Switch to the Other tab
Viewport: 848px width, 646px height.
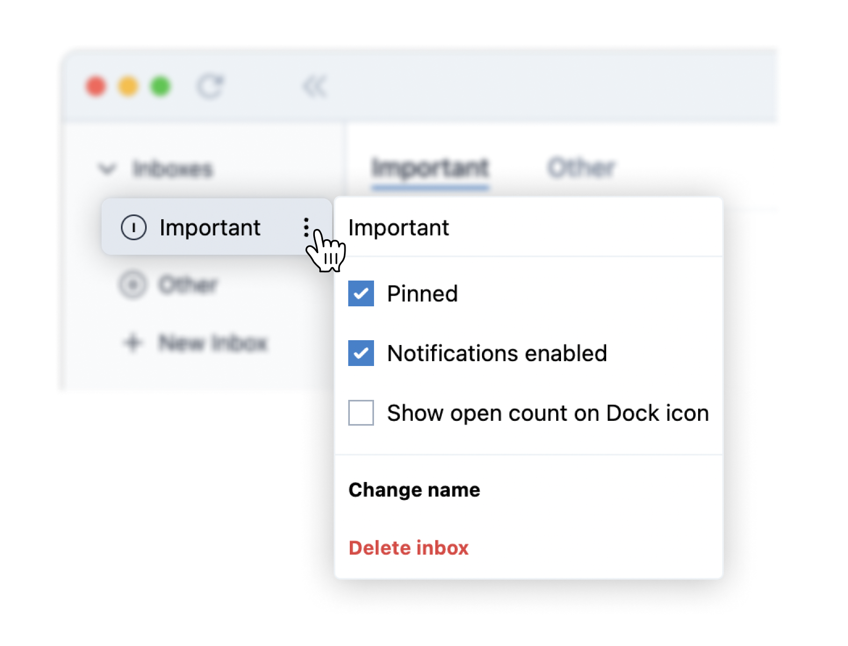[581, 168]
